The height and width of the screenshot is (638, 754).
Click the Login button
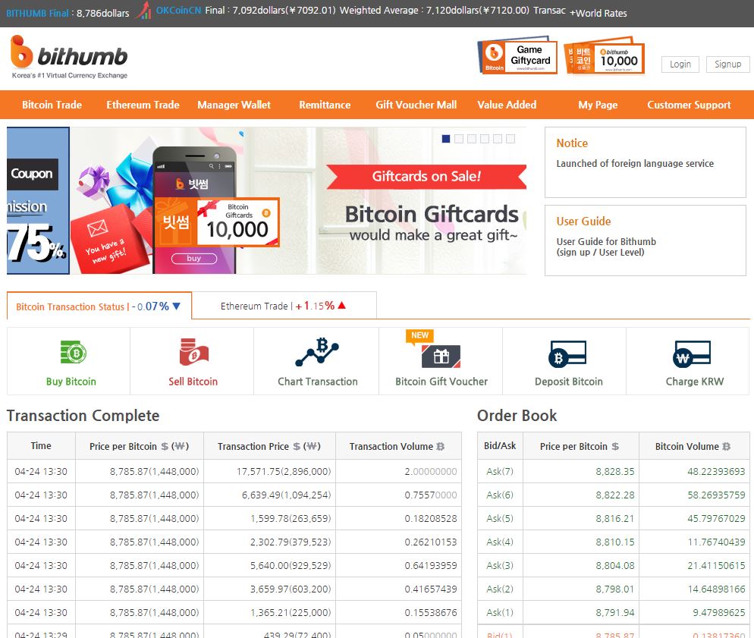680,64
